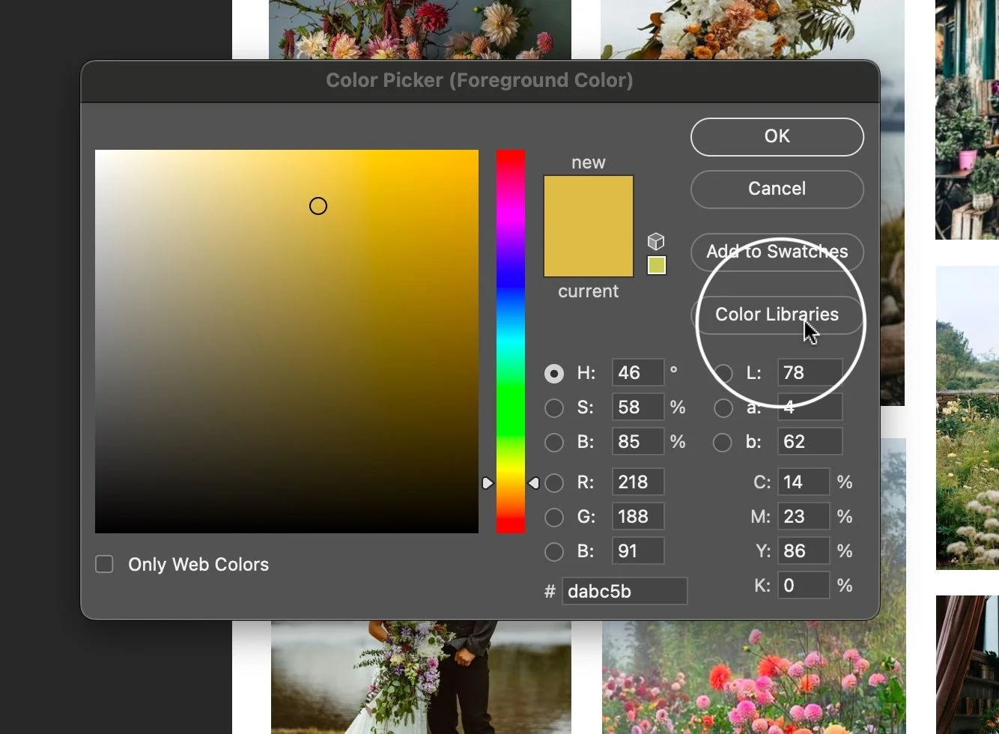This screenshot has width=999, height=734.
Task: Click the 'current' label below swatch
Action: [589, 291]
